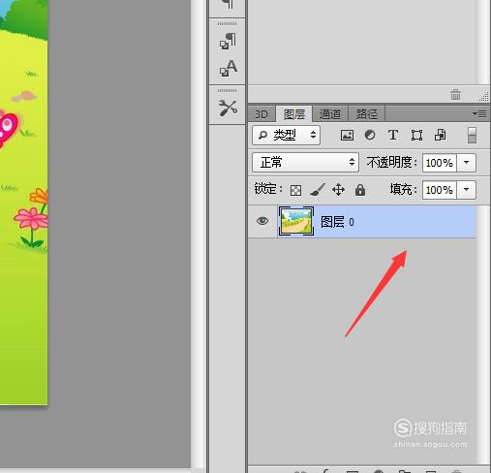Hide 图层 0 via eye icon
491x473 pixels.
tap(262, 221)
